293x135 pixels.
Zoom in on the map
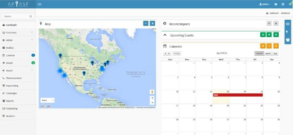[152, 98]
